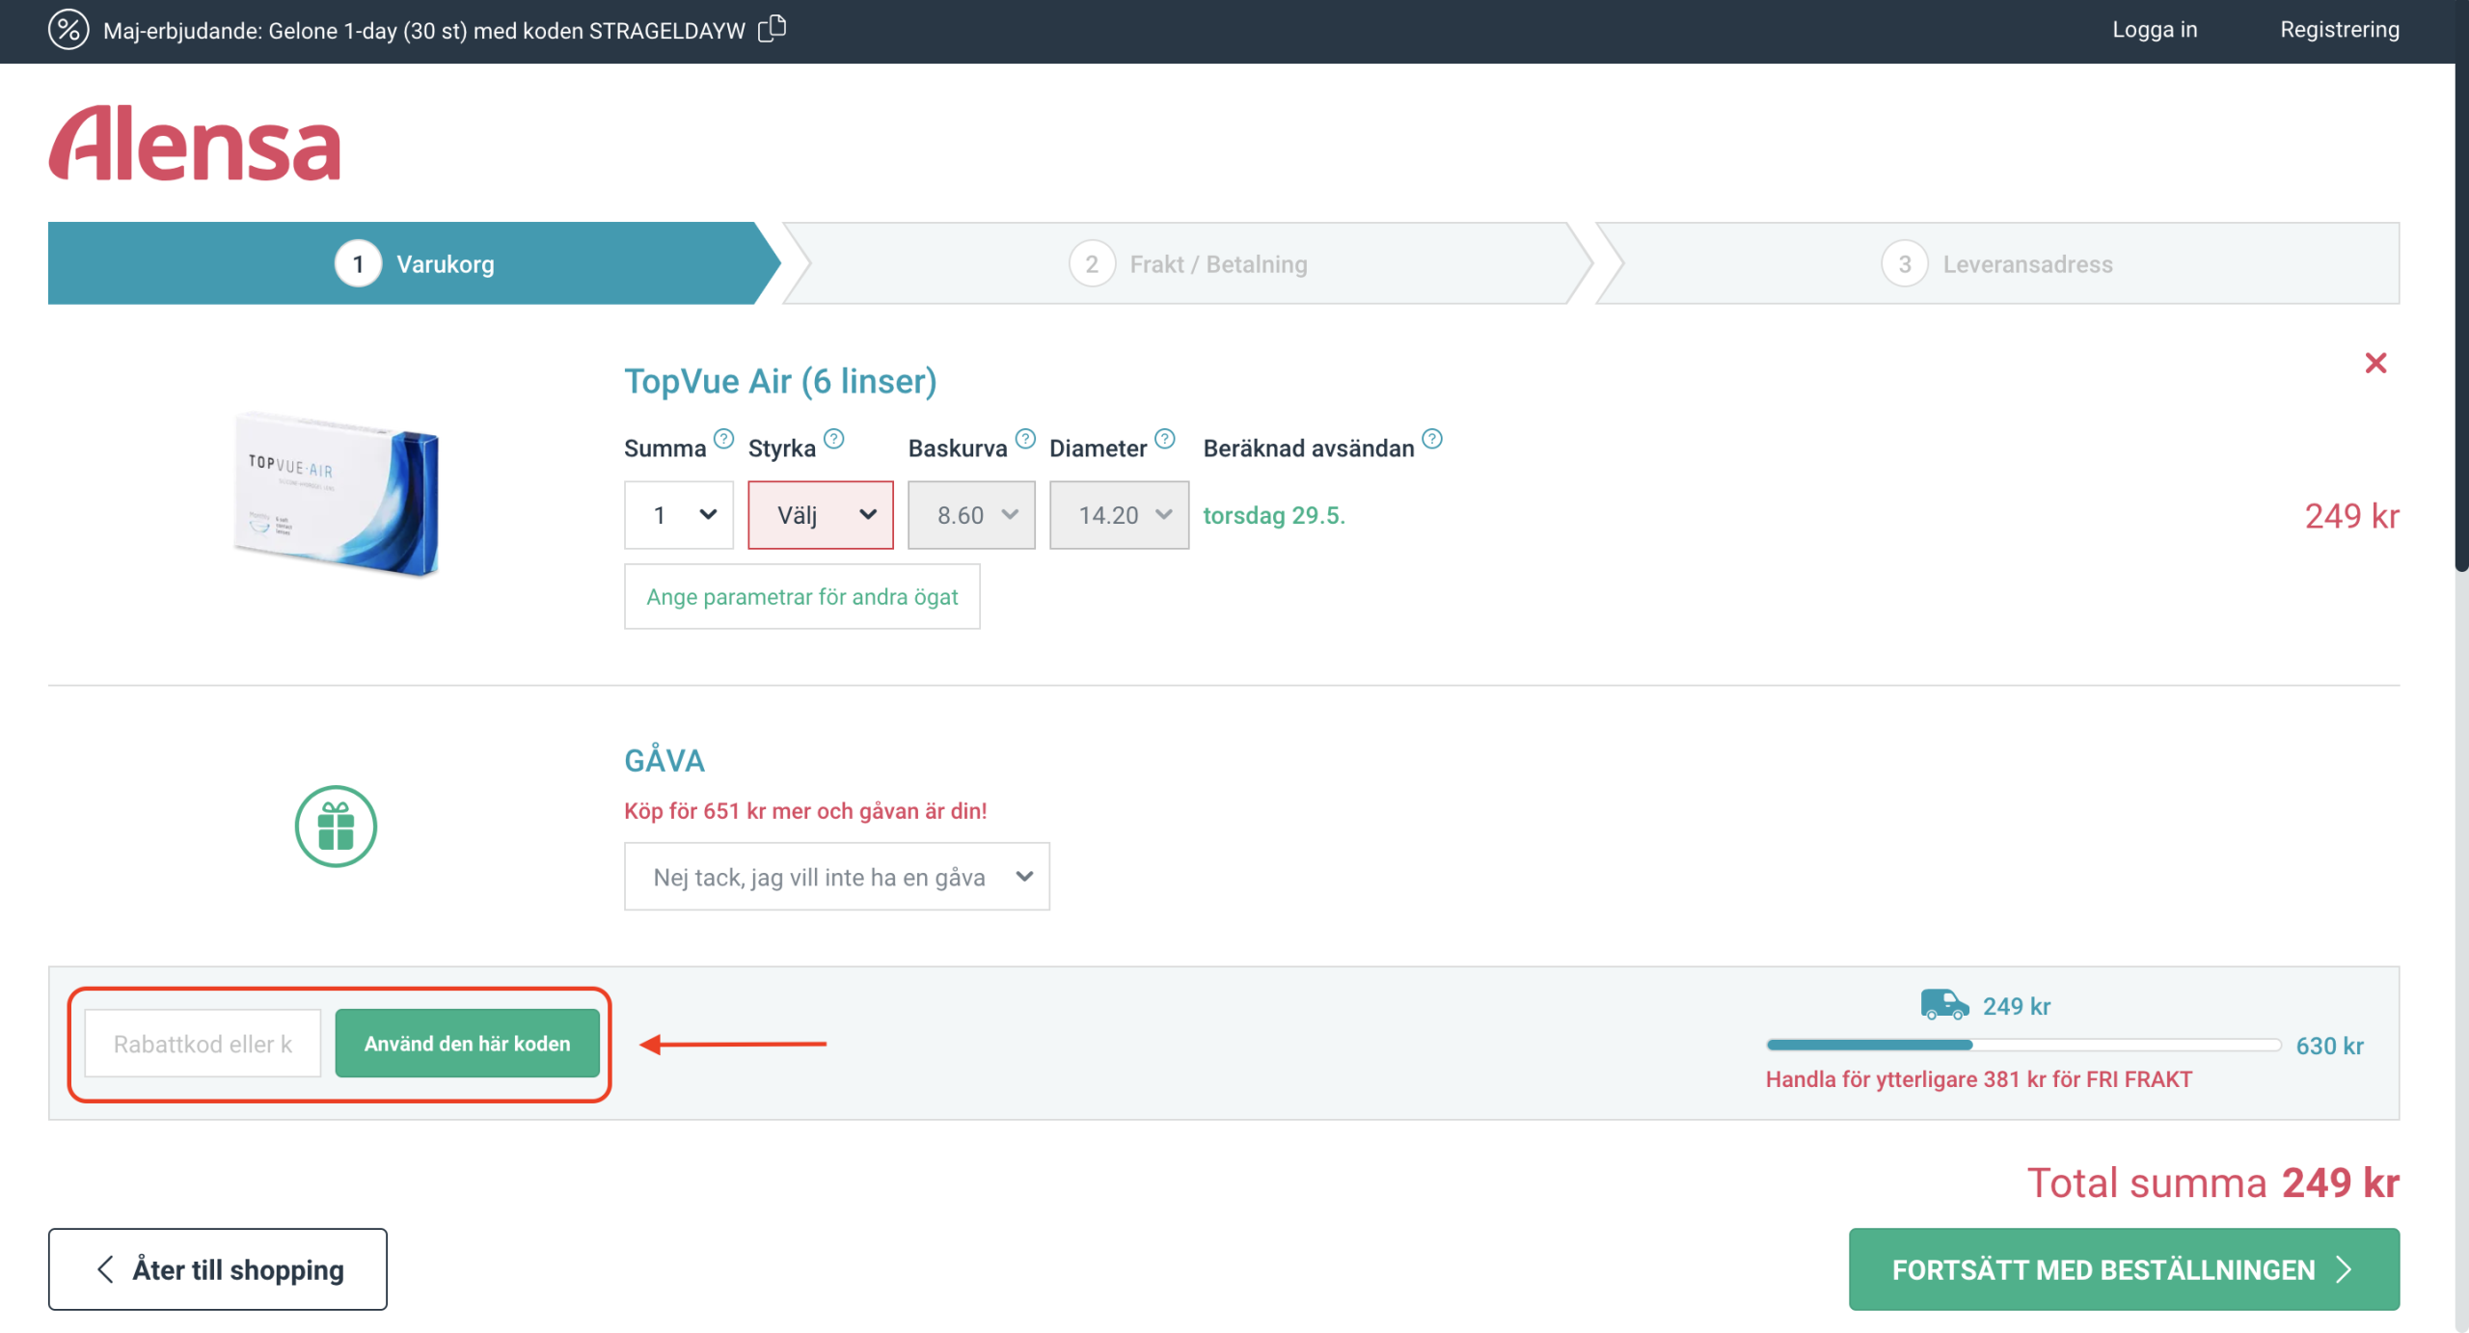
Task: Copy the STRAGELDAYW code with copy icon
Action: tap(773, 29)
